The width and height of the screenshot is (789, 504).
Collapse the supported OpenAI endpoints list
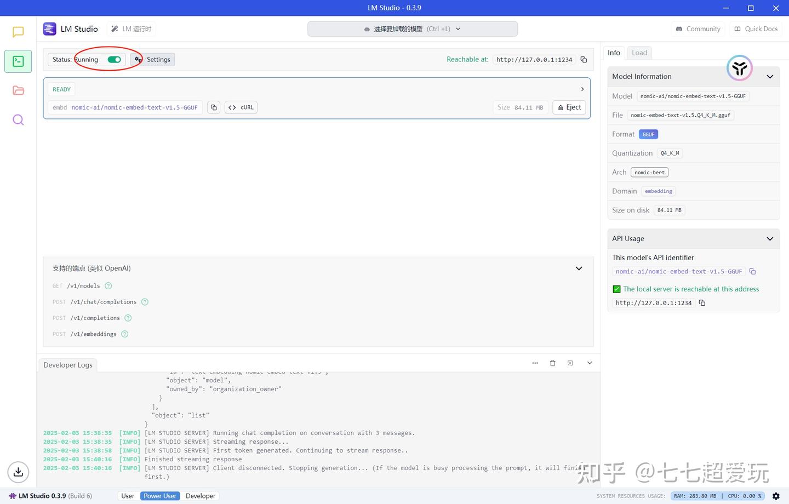click(579, 268)
